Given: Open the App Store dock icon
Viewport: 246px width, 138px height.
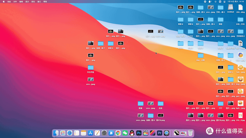Looking at the screenshot, I should point(90,133).
